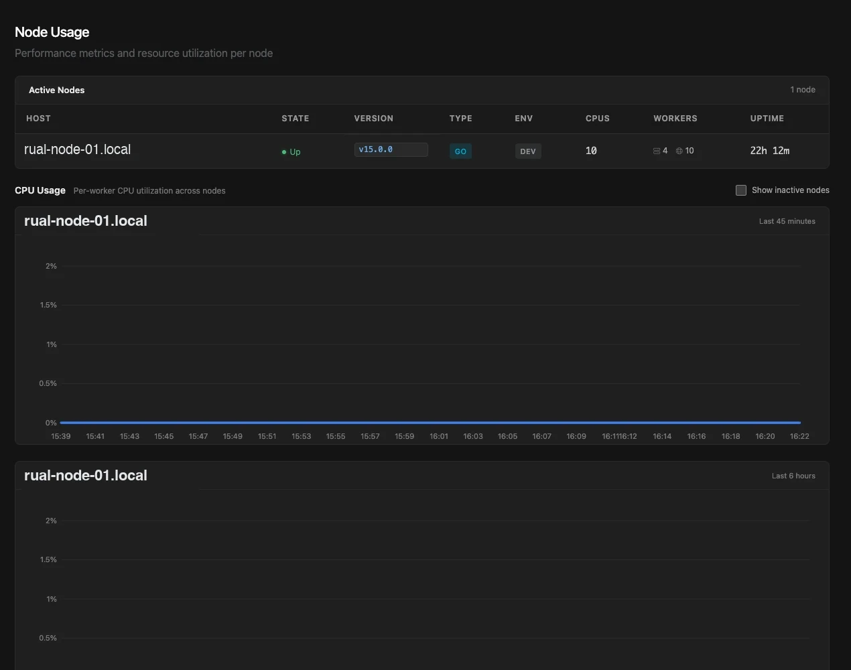Click the TYPE column header
This screenshot has height=670, width=851.
(461, 119)
